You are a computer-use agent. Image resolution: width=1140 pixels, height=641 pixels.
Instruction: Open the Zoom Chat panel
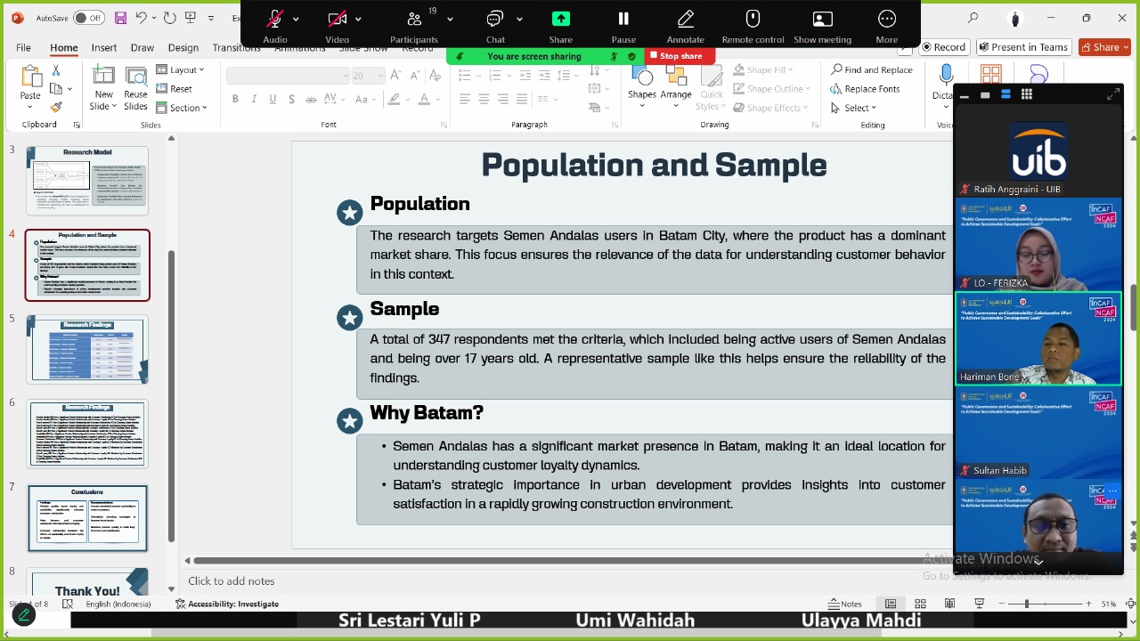click(x=495, y=20)
